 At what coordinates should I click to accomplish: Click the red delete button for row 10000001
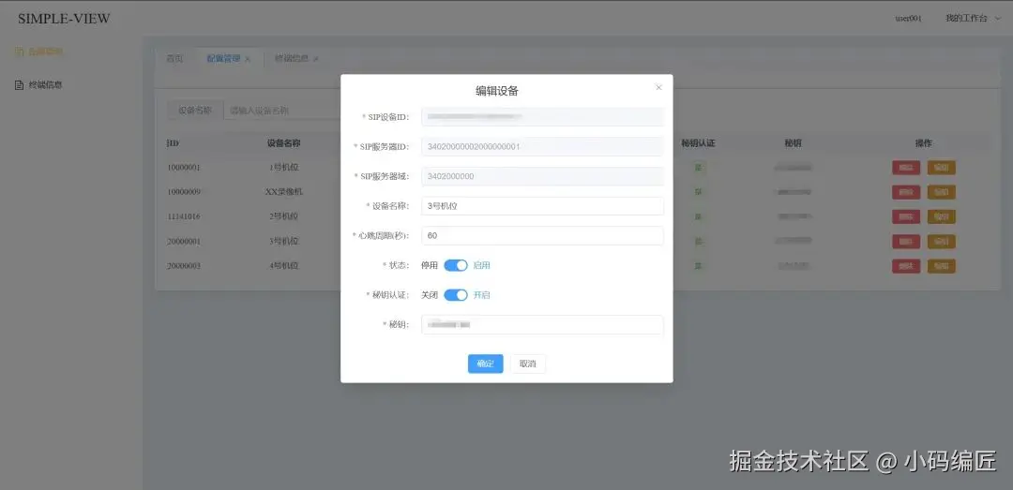(906, 168)
